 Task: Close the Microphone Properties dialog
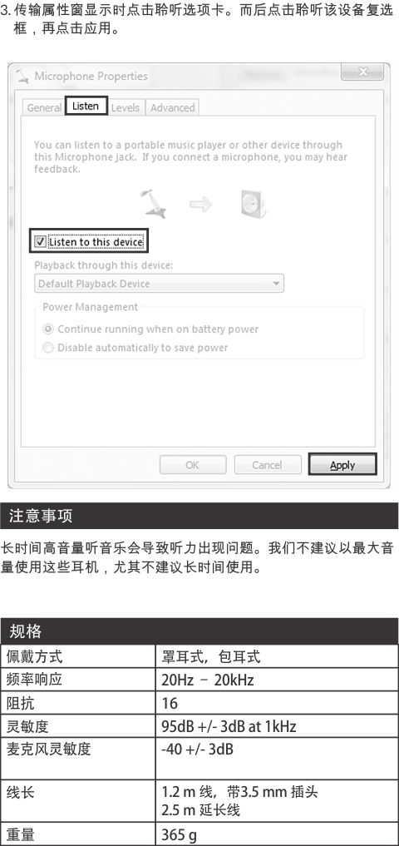(362, 72)
